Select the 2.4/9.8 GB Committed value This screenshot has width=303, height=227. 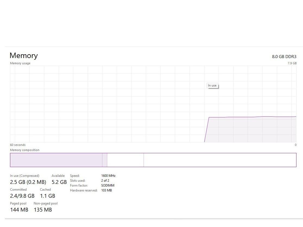point(22,196)
